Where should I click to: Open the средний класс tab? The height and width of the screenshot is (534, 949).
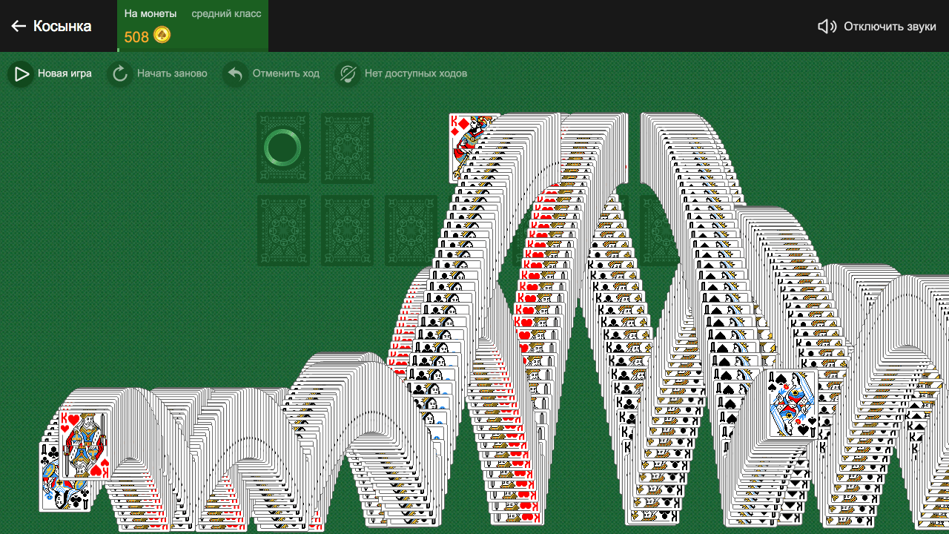point(226,13)
